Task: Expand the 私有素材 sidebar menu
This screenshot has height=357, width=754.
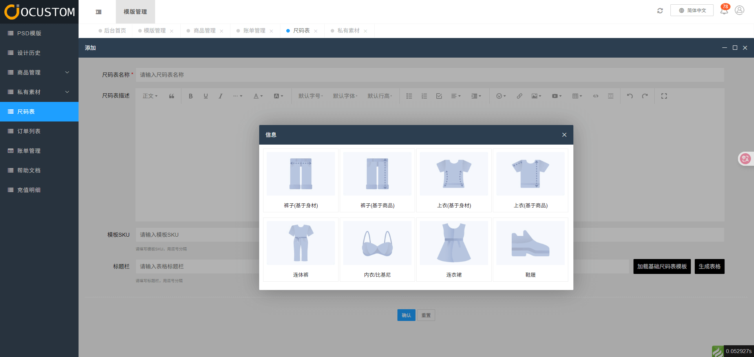Action: [39, 92]
